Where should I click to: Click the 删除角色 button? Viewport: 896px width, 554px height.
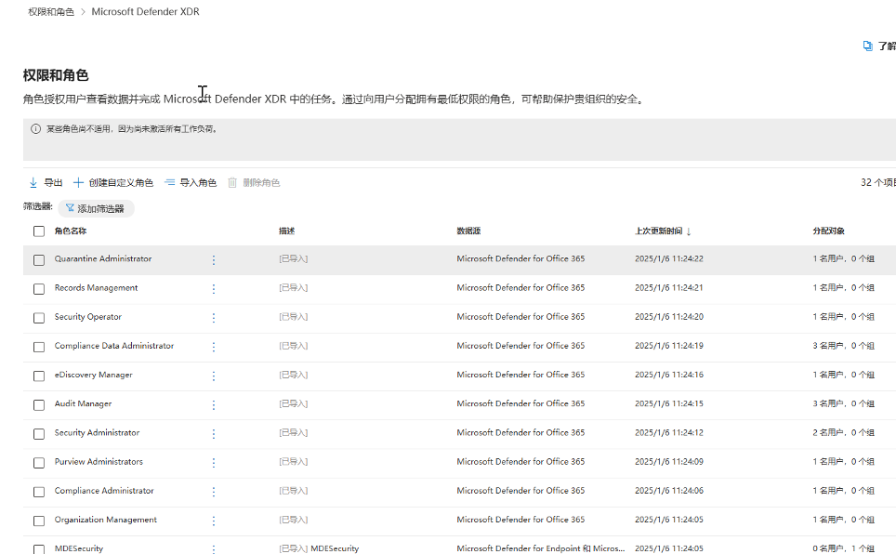point(254,183)
